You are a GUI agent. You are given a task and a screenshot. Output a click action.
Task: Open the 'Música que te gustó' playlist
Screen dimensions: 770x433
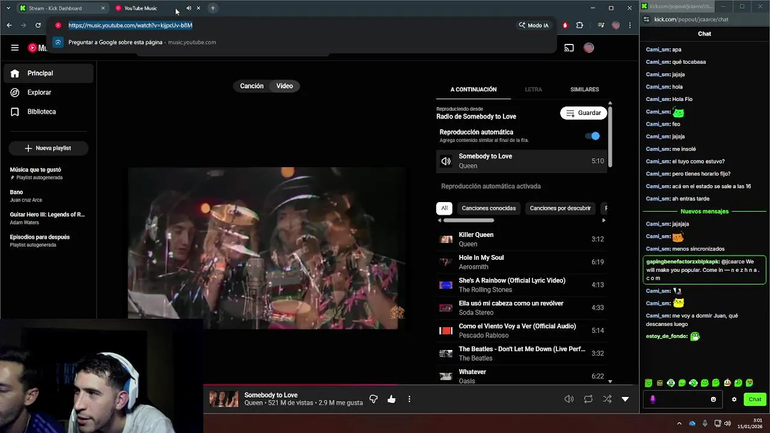click(48, 173)
